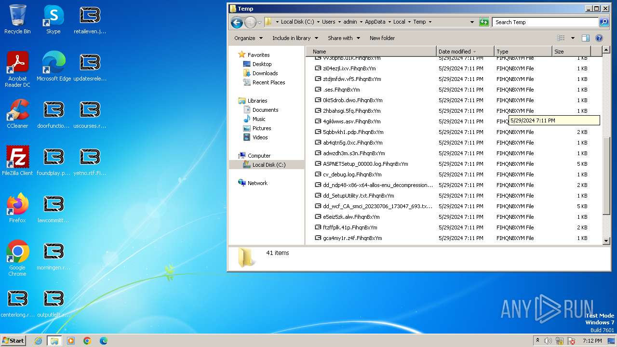Image resolution: width=617 pixels, height=347 pixels.
Task: Select the foundplay desktop file icon
Action: pyautogui.click(x=54, y=161)
